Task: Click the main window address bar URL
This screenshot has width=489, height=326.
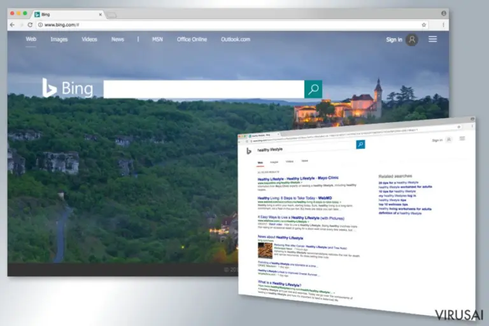Action: coord(62,25)
